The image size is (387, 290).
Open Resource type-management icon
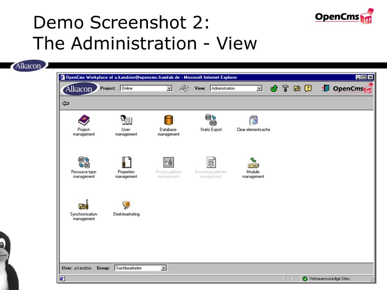point(84,162)
